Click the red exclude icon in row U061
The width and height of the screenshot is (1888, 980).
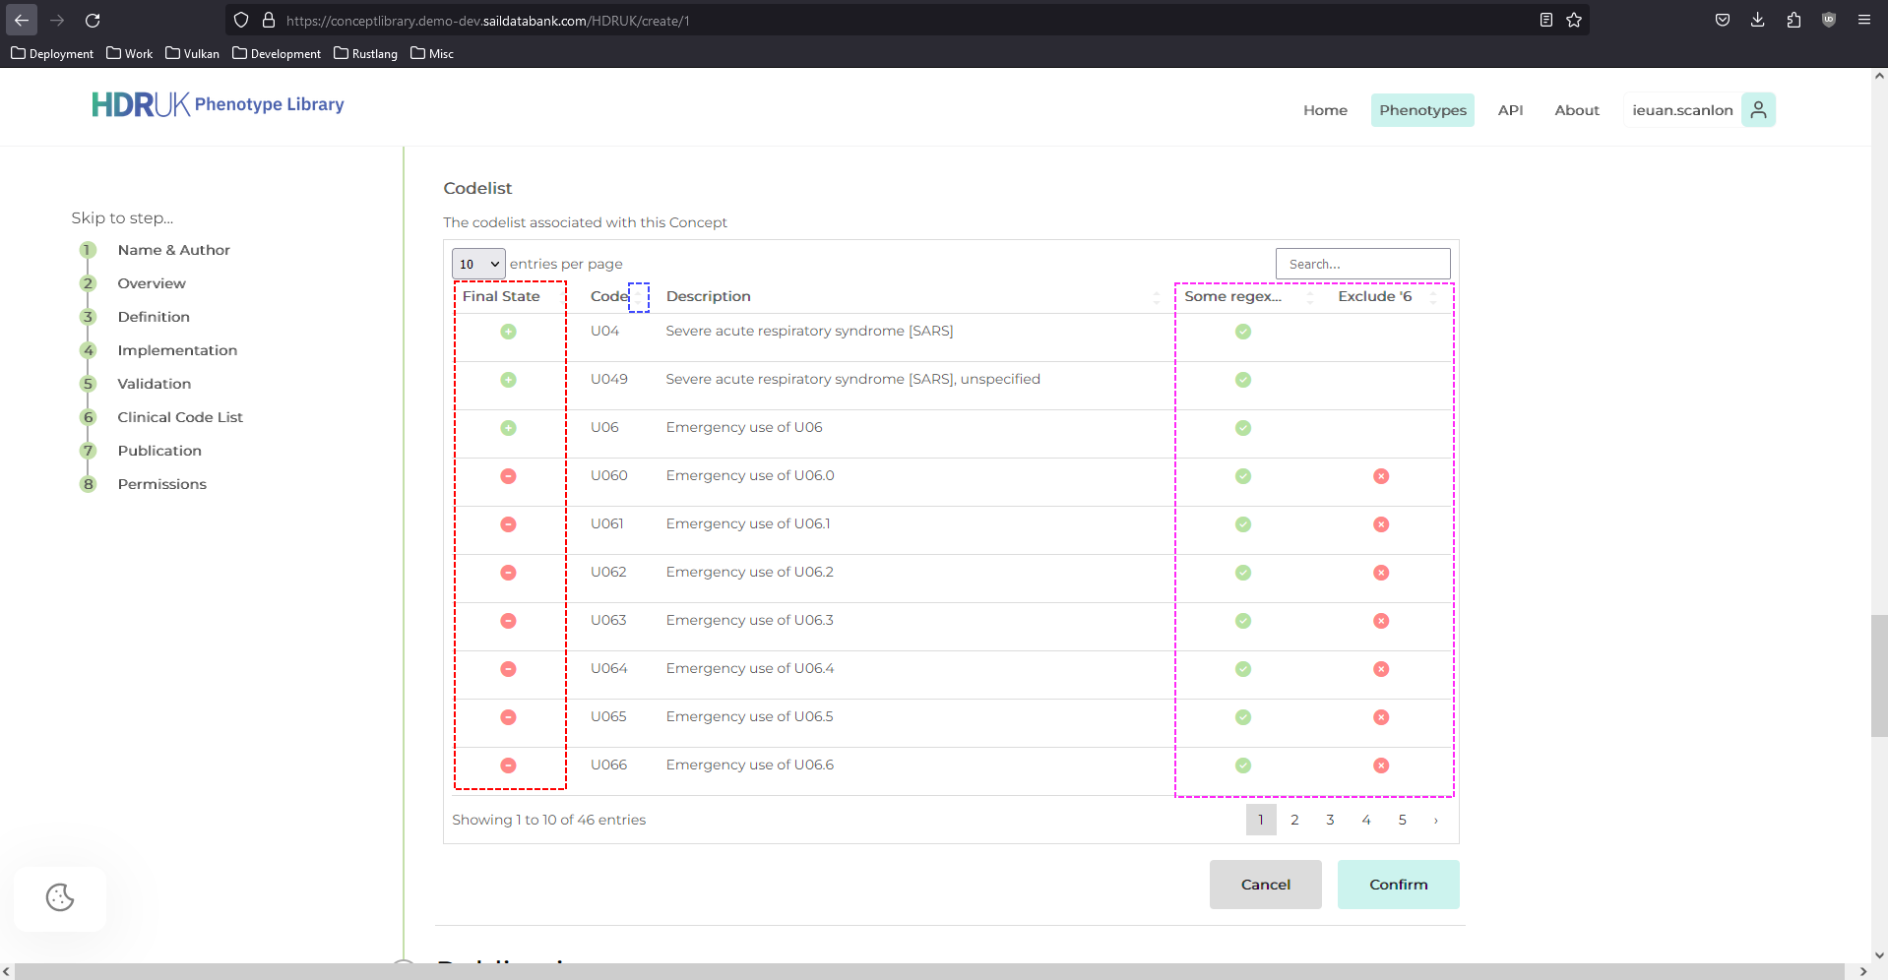tap(1381, 524)
